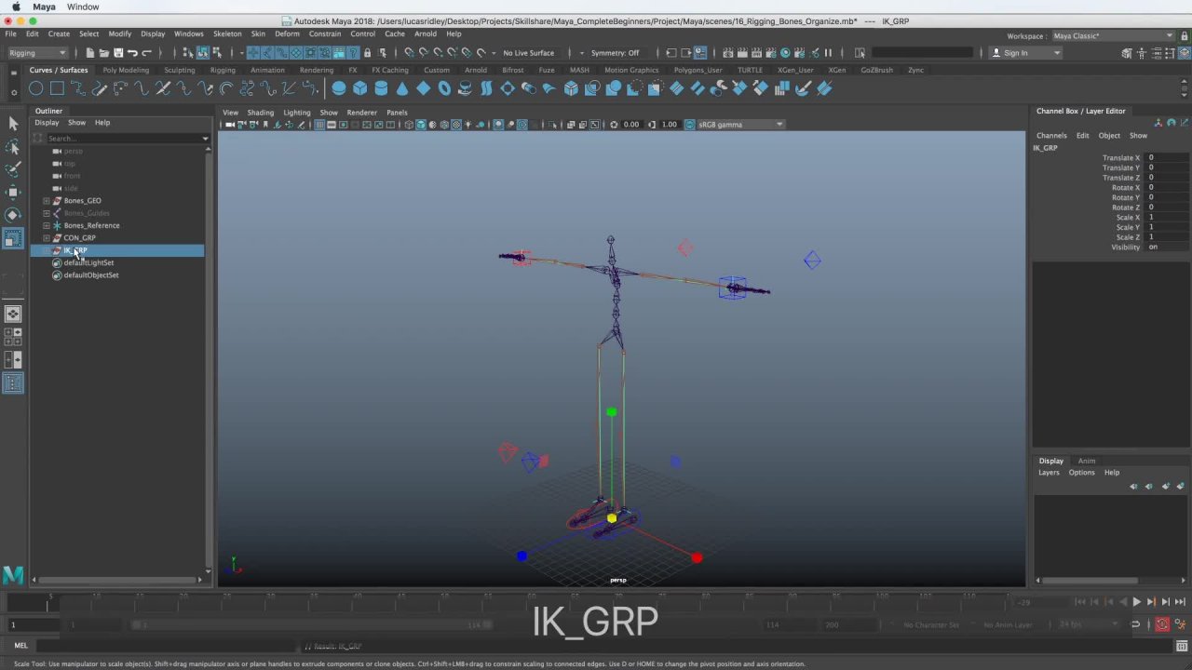Toggle the Auto Keyframe button

tap(1162, 624)
